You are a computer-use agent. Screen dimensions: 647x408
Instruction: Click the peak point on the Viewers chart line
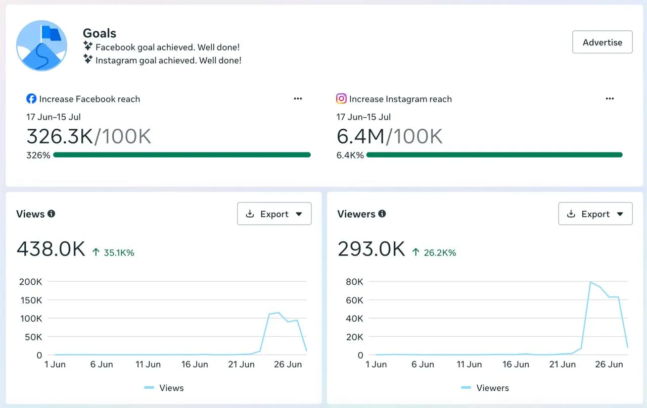point(590,282)
